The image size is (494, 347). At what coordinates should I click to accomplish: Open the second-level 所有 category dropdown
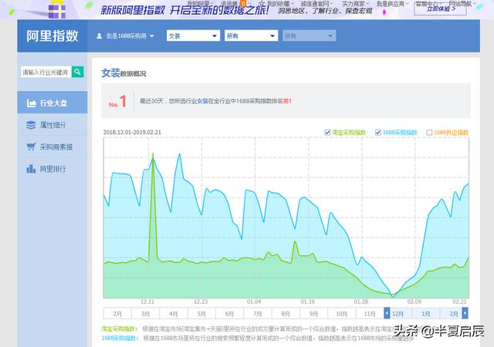click(x=251, y=36)
